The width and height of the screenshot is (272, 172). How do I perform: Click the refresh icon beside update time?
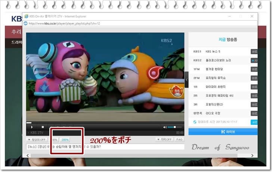[195, 122]
